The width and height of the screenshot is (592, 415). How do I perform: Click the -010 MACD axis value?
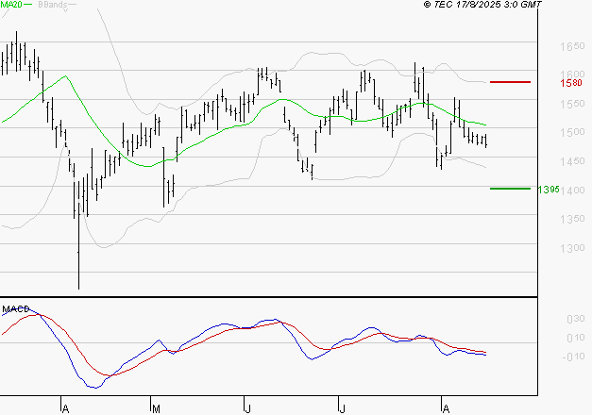point(573,357)
